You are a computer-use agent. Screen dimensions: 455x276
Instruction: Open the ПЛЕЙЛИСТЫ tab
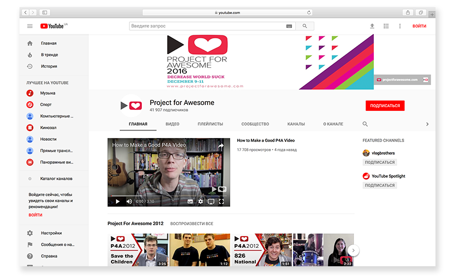(211, 124)
